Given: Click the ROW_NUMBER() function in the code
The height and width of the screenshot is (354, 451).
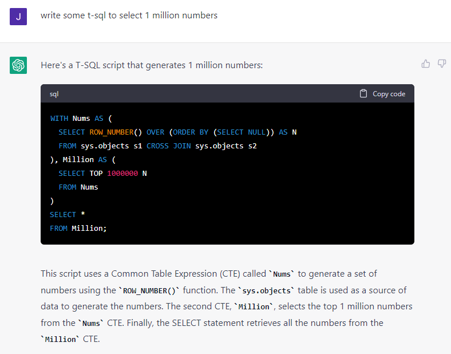Looking at the screenshot, I should [x=116, y=132].
